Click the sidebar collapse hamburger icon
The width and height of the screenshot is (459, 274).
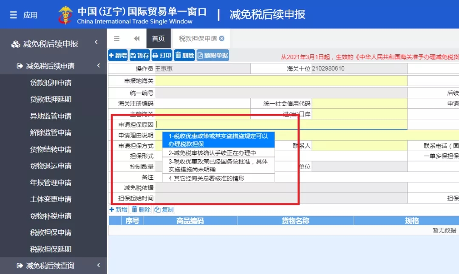click(x=116, y=39)
